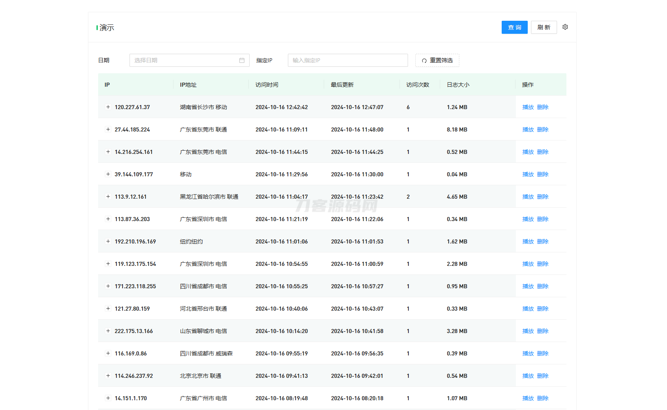Play the log for 113.87.36.203
The image size is (667, 410).
click(x=528, y=219)
